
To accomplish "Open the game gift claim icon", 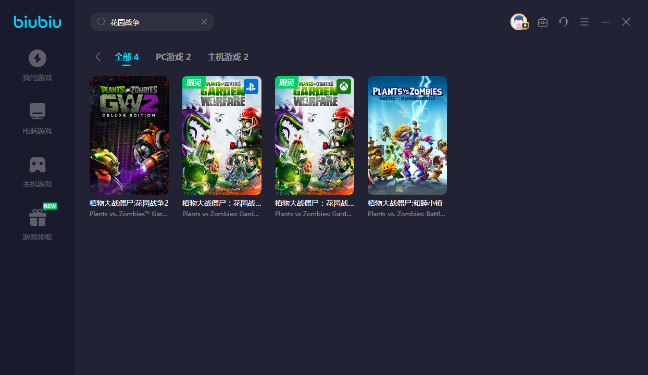I will click(38, 218).
